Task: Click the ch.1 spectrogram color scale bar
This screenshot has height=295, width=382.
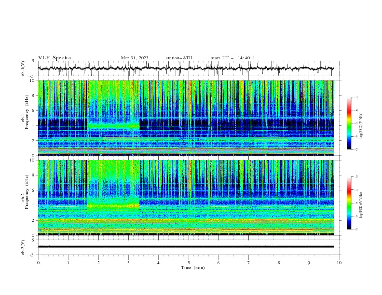Action: [x=349, y=123]
